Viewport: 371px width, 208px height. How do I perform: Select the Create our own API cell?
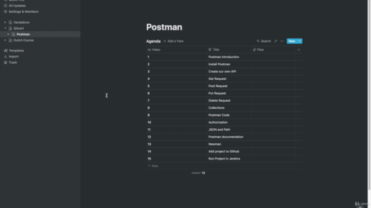pyautogui.click(x=229, y=72)
